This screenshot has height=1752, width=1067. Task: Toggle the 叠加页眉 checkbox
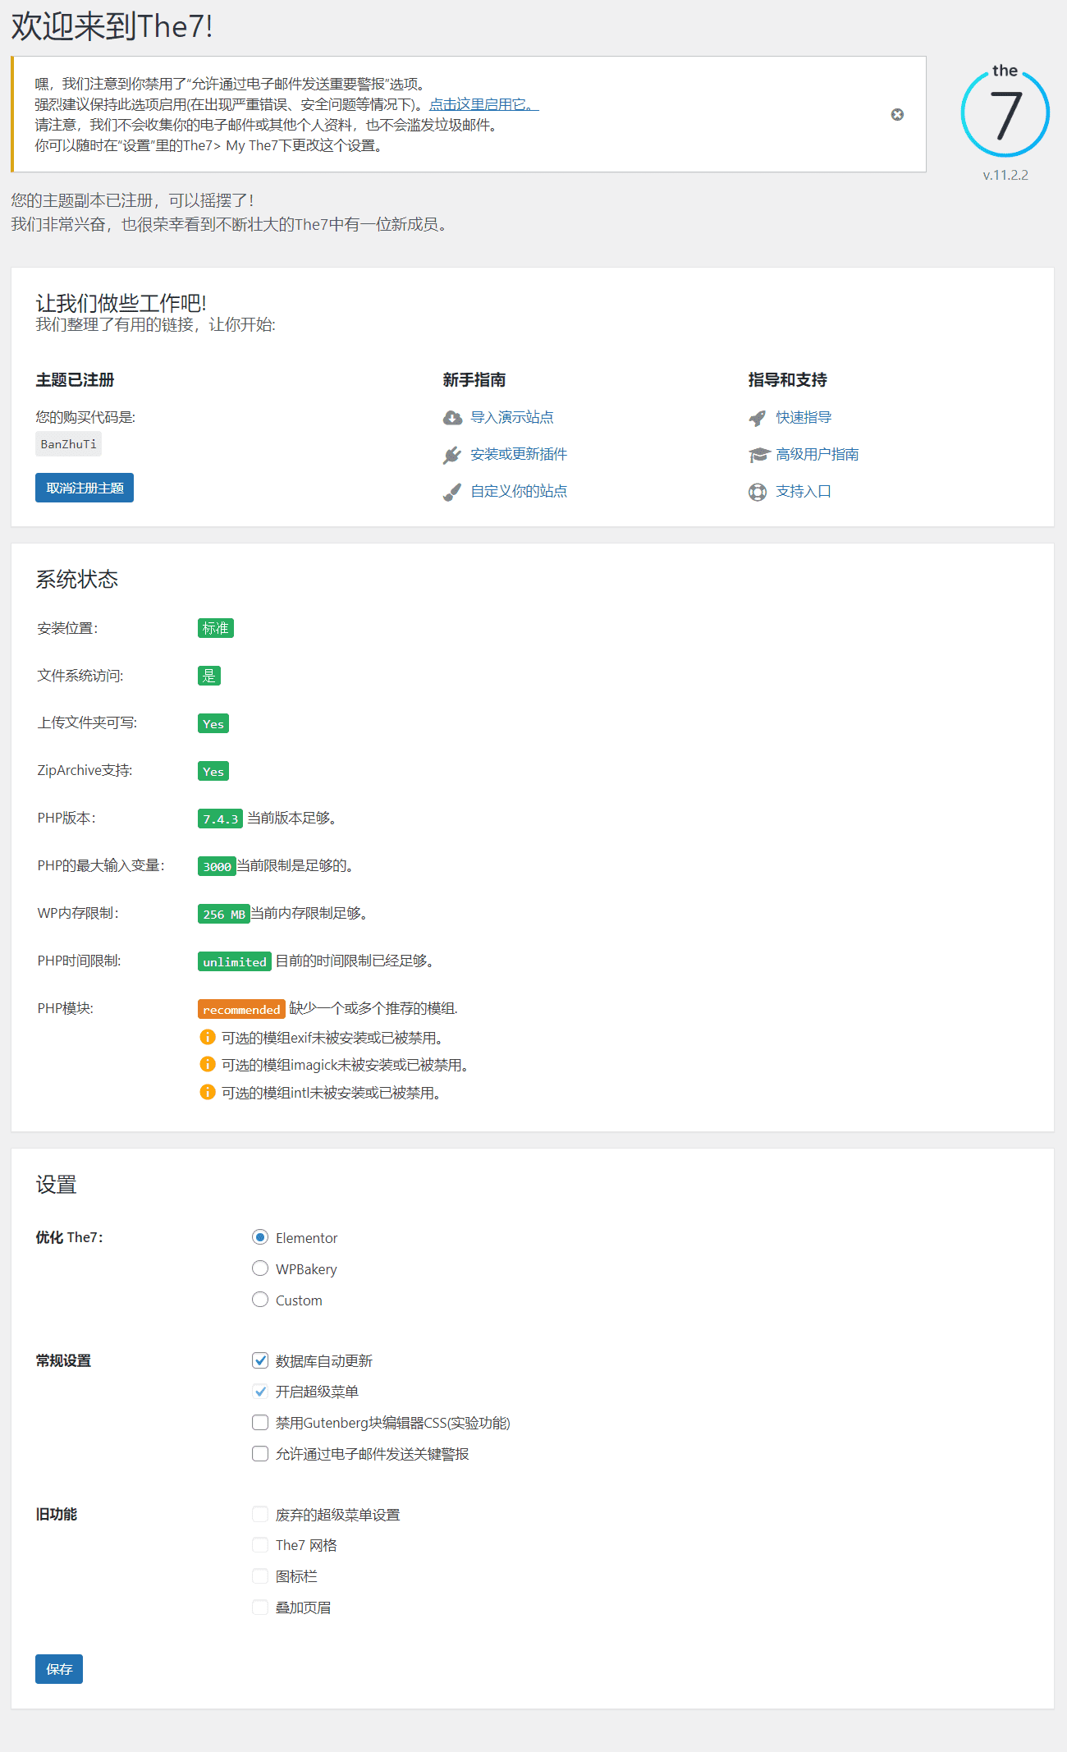click(x=260, y=1608)
